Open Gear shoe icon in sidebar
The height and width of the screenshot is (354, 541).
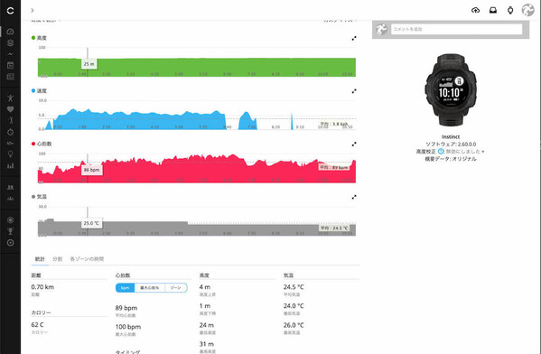(x=10, y=143)
